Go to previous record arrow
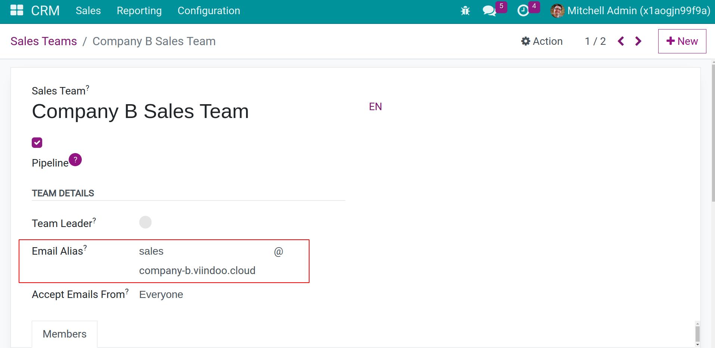 tap(621, 41)
